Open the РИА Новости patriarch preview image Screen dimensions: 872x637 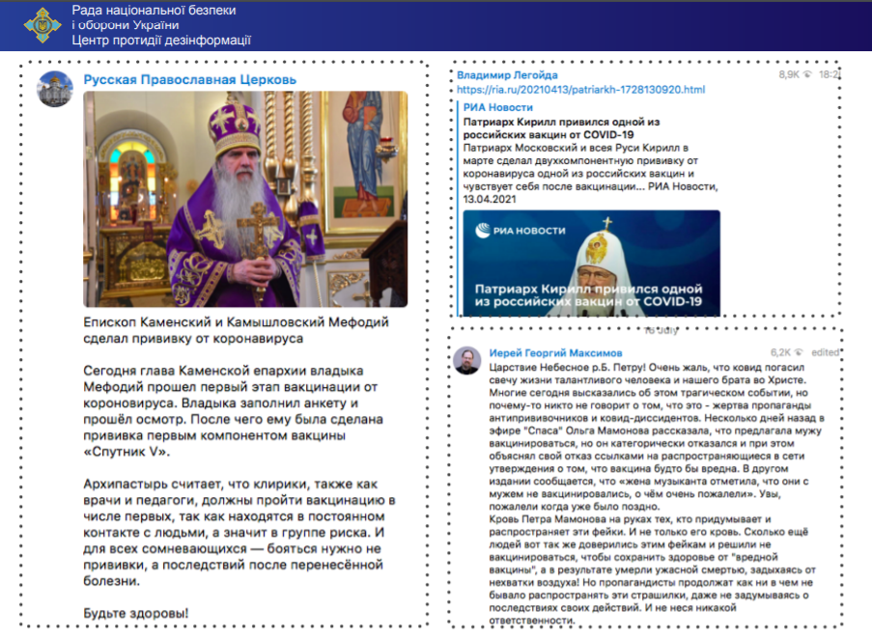591,263
